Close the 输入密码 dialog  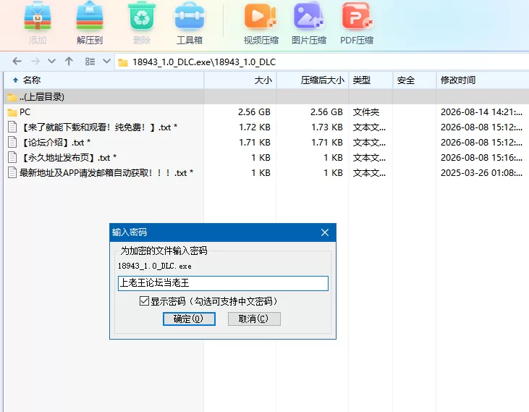[x=325, y=232]
